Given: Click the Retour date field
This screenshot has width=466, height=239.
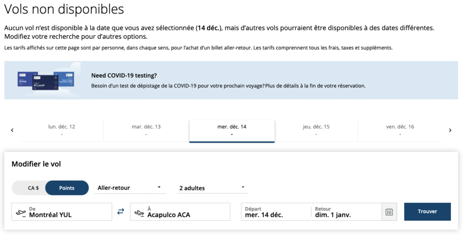Looking at the screenshot, I should 346,212.
